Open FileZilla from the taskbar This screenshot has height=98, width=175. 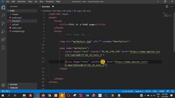tap(30, 96)
